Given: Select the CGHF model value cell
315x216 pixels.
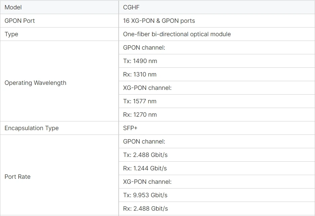Looking at the screenshot, I should coord(131,7).
